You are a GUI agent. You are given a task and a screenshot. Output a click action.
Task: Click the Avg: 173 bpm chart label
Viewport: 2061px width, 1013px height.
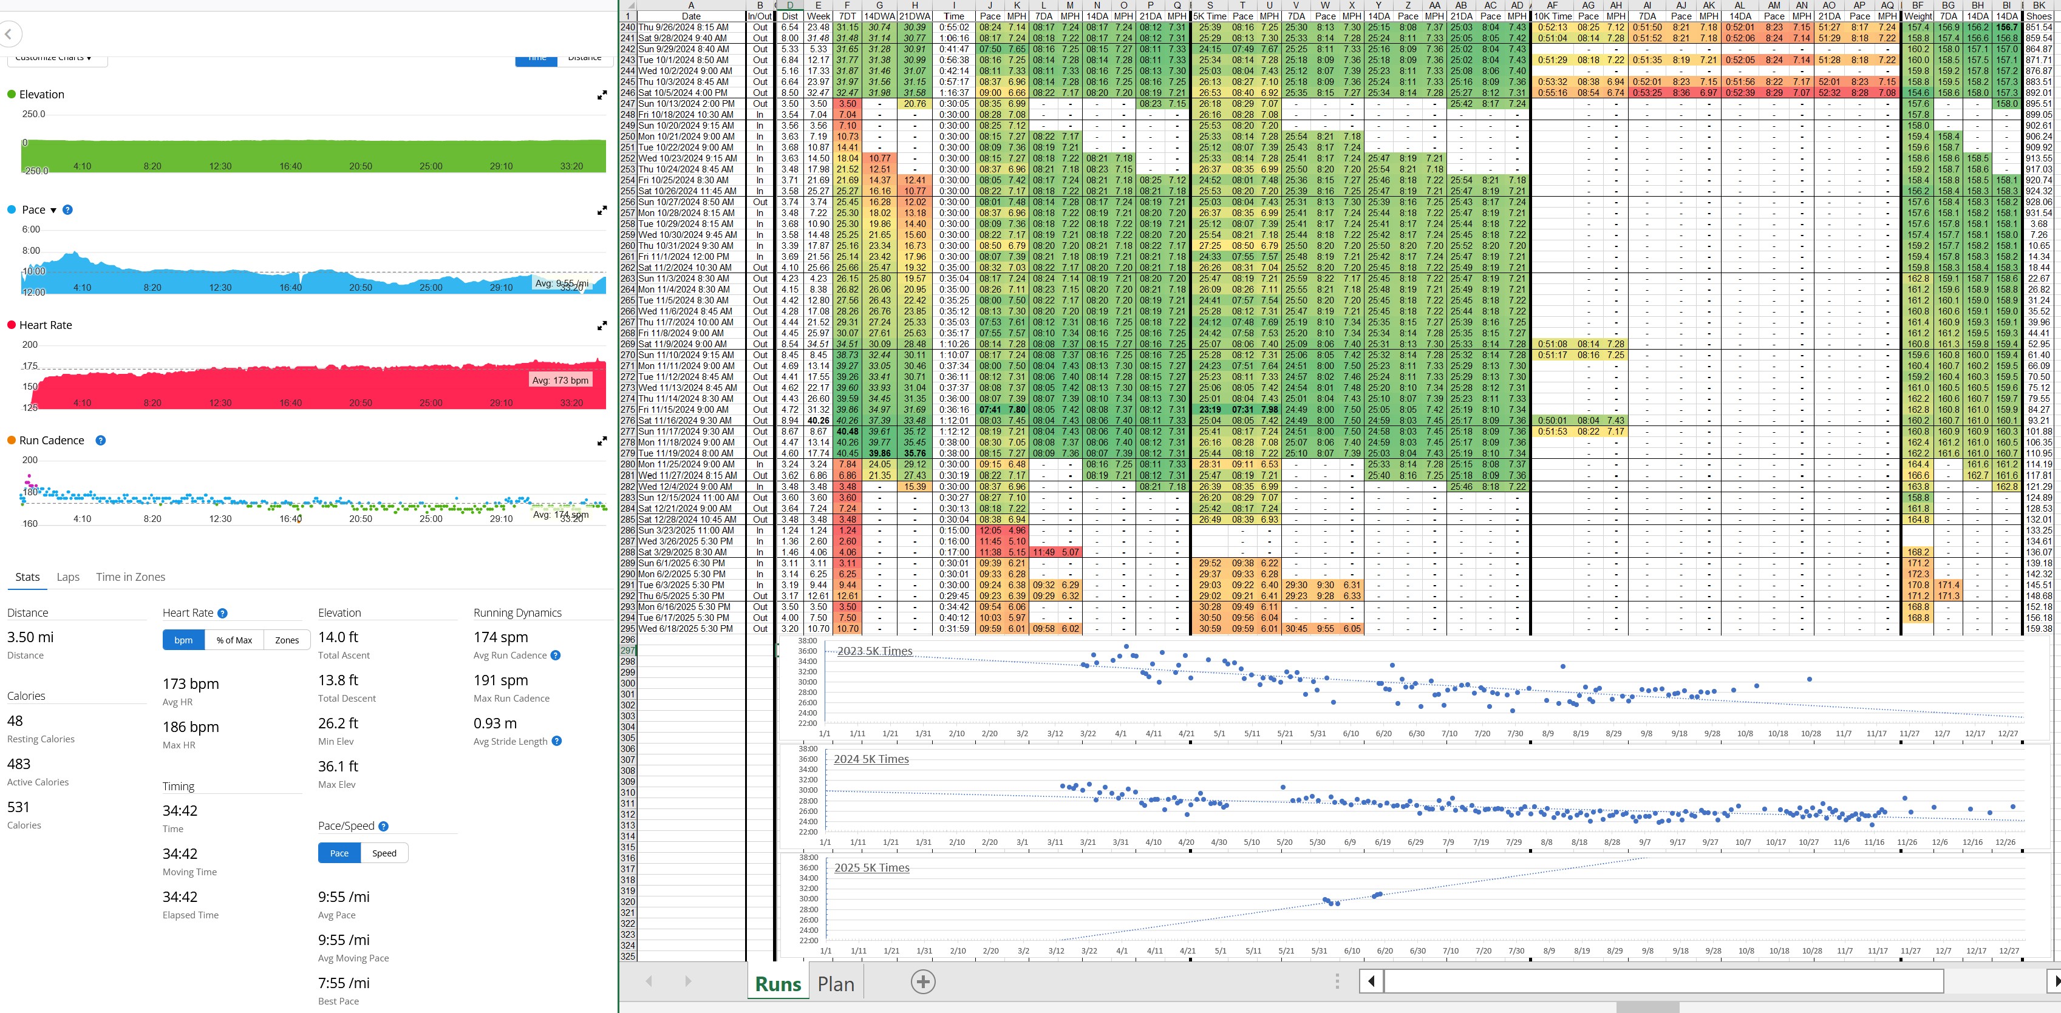click(560, 380)
